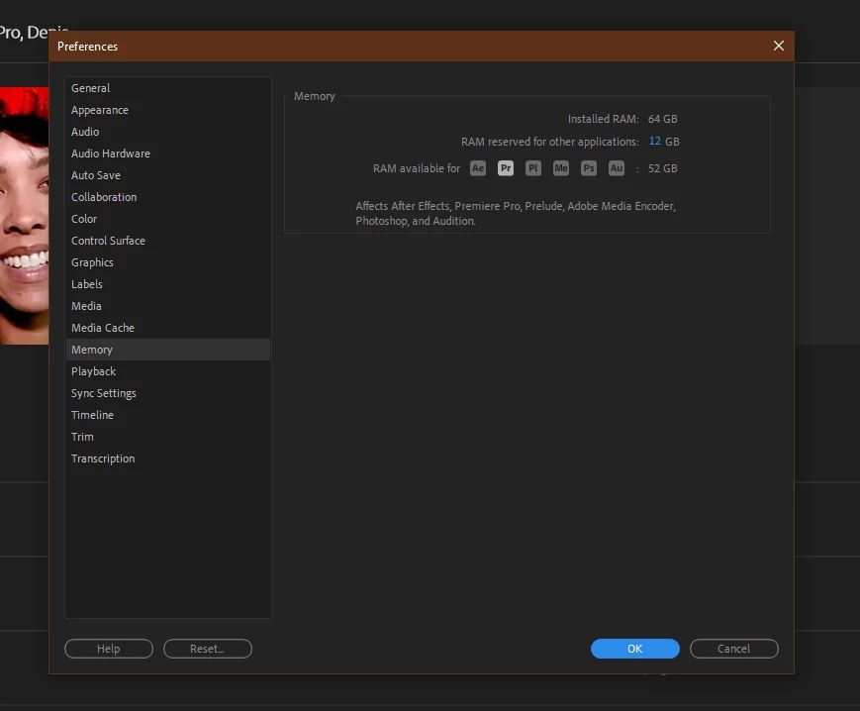860x711 pixels.
Task: Click the 'Affects After Effects, Premiere Pro' description
Action: coord(516,214)
